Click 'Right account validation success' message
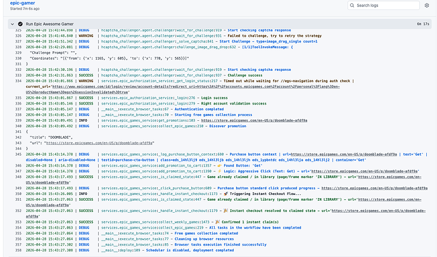The width and height of the screenshot is (437, 257). (234, 103)
